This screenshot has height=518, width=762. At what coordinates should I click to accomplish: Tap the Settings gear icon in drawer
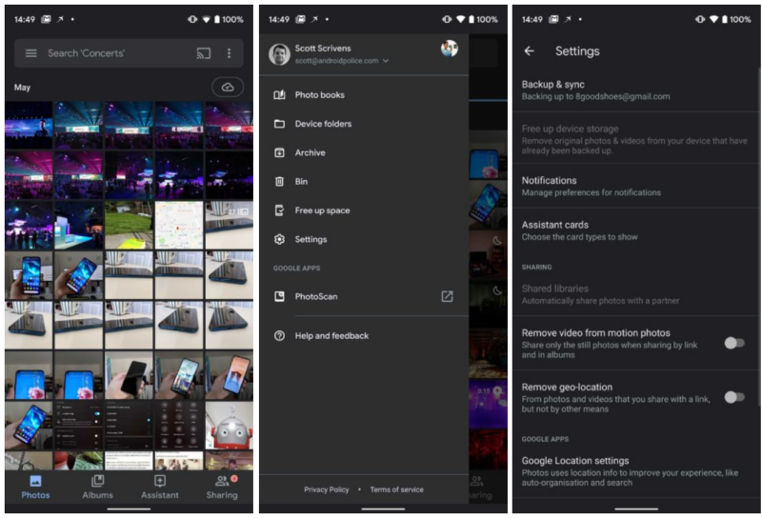coord(279,239)
